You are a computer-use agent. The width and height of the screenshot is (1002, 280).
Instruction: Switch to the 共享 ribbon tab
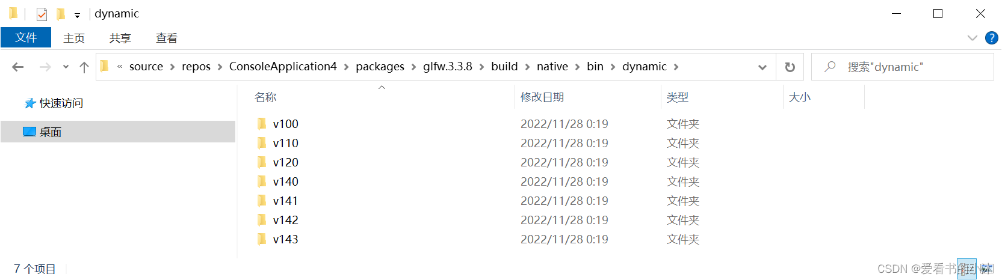tap(120, 38)
